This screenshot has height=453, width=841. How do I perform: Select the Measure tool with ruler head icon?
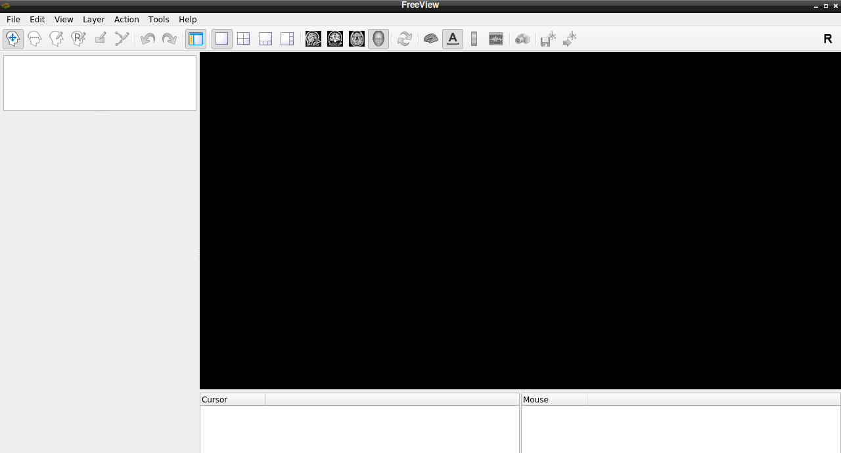(x=35, y=39)
